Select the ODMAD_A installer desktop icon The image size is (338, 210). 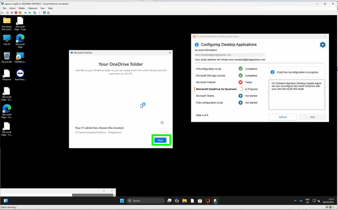pyautogui.click(x=20, y=58)
